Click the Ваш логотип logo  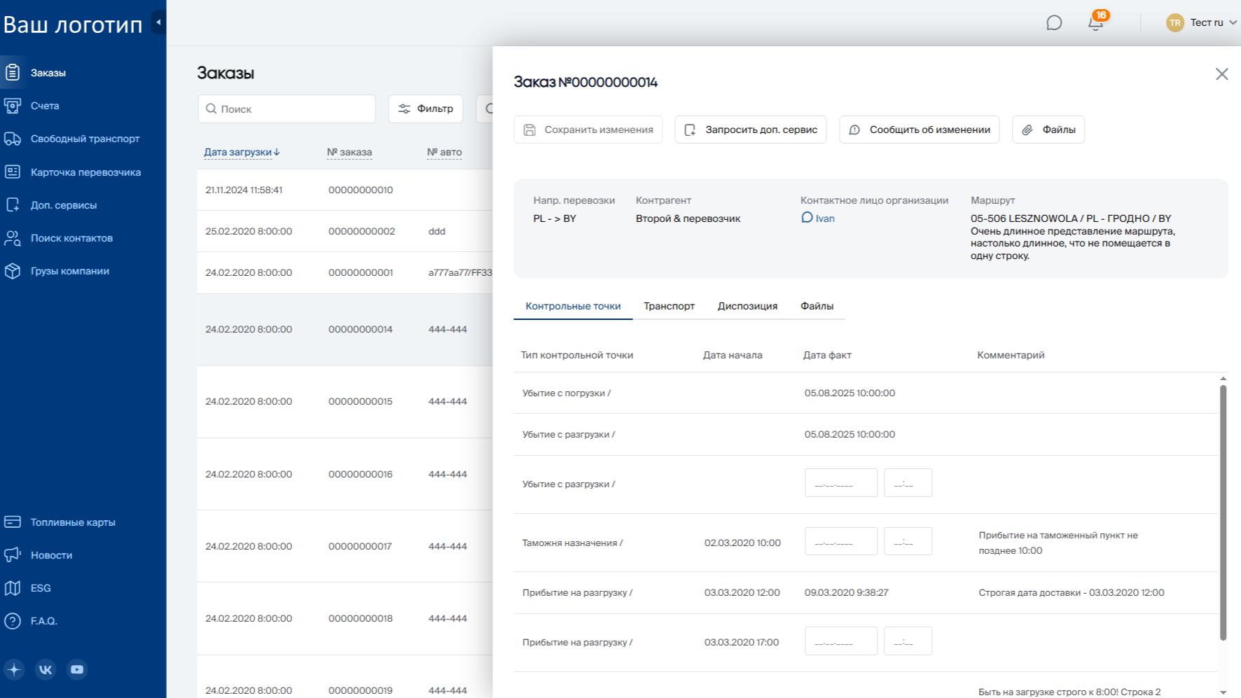tap(73, 25)
